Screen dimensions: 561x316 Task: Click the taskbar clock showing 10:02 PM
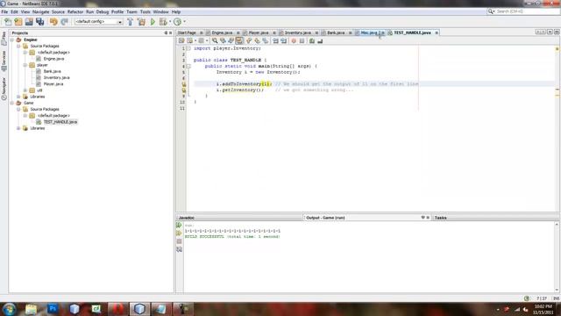point(543,309)
